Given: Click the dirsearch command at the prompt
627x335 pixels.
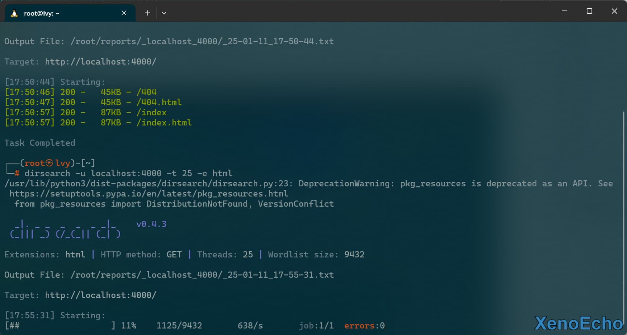Looking at the screenshot, I should [128, 173].
